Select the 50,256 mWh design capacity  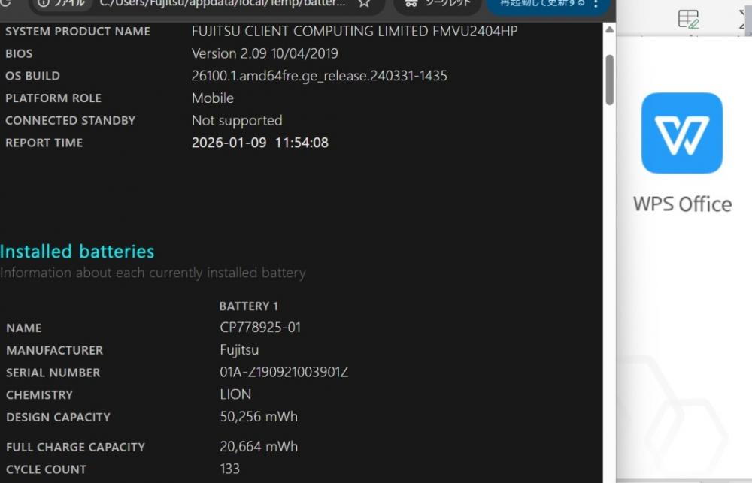[259, 416]
